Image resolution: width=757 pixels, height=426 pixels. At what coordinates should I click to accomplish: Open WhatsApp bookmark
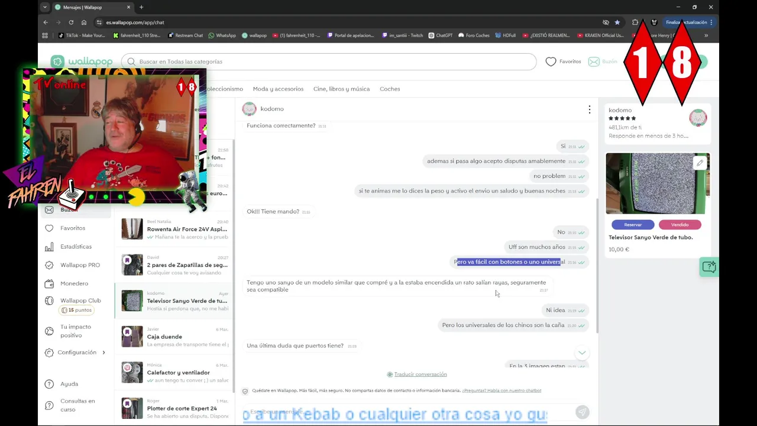(222, 35)
